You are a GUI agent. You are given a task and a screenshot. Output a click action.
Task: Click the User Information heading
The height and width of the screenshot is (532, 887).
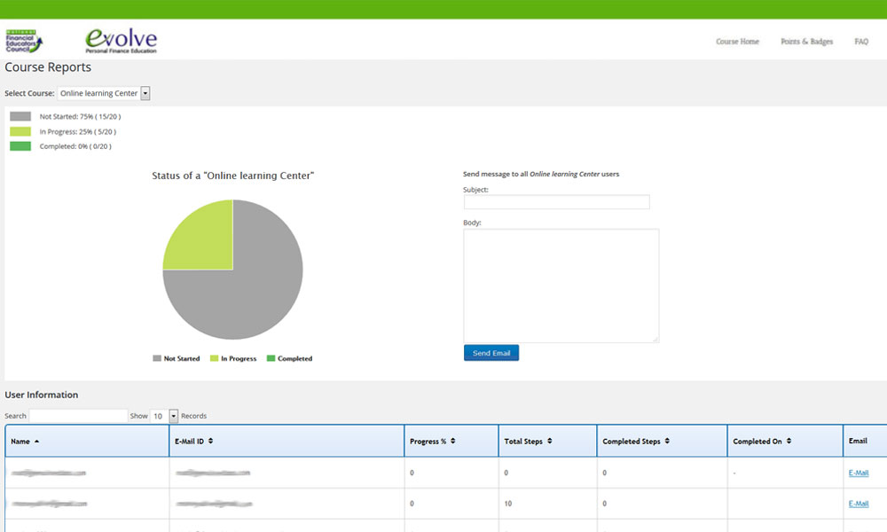(x=42, y=395)
